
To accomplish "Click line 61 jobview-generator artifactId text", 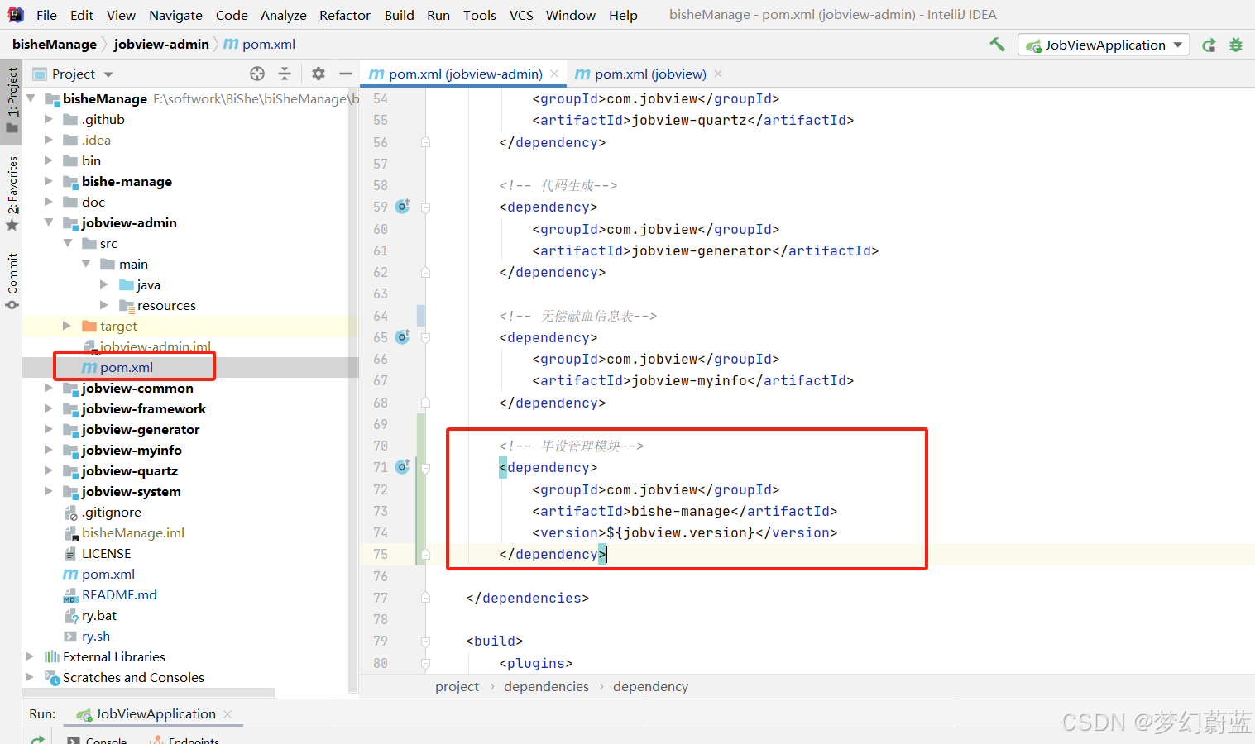I will (x=706, y=250).
